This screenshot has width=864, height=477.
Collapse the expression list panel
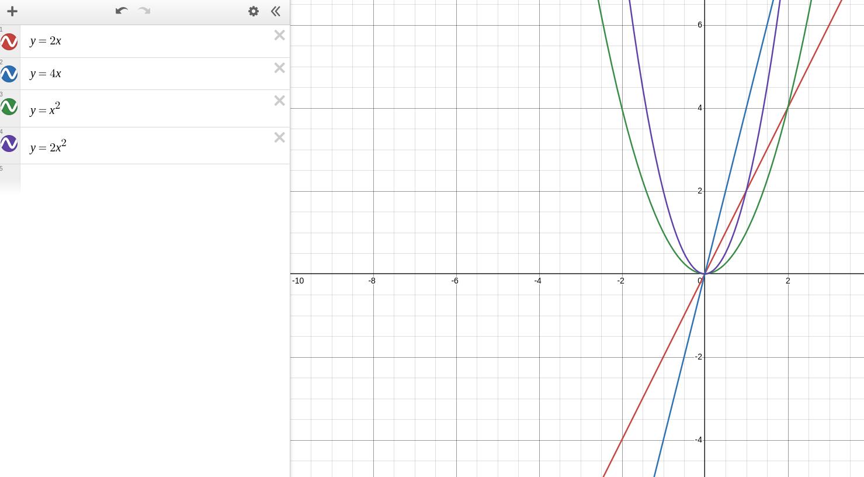tap(276, 11)
